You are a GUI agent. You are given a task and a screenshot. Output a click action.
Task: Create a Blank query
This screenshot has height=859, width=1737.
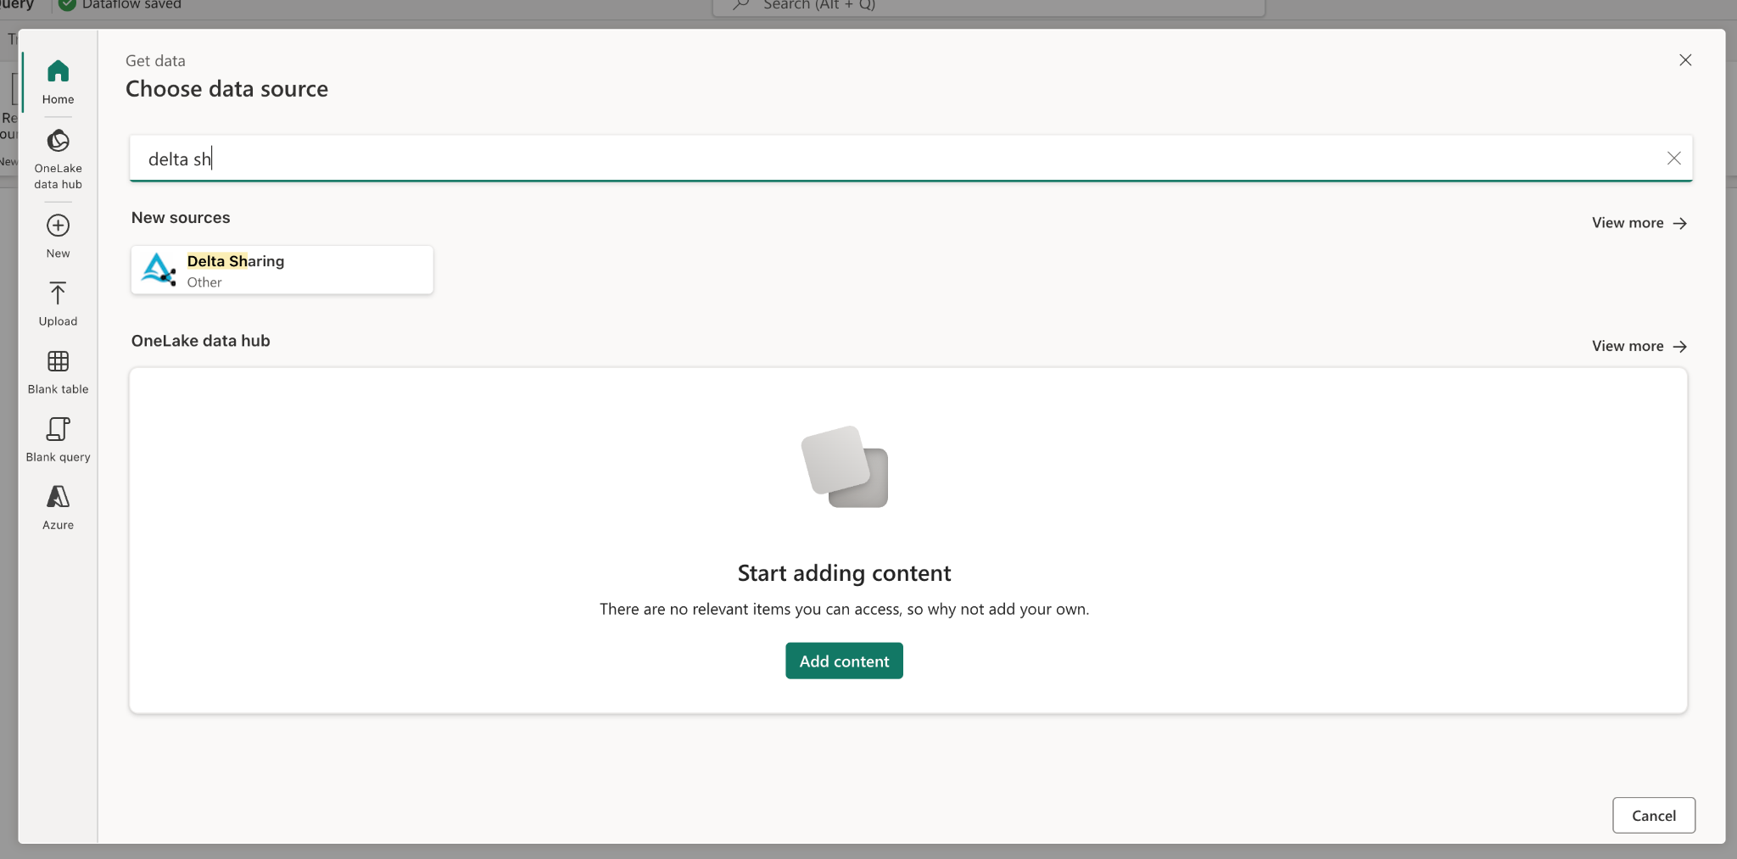click(x=58, y=439)
